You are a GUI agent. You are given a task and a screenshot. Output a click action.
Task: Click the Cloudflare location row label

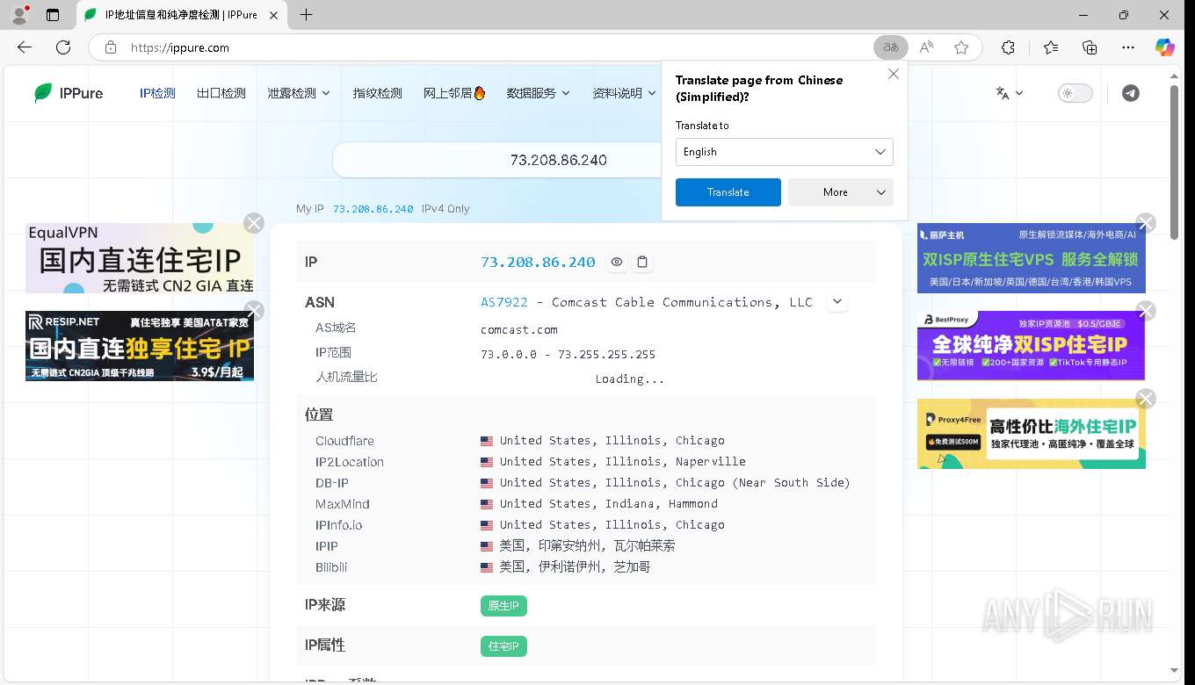tap(344, 441)
